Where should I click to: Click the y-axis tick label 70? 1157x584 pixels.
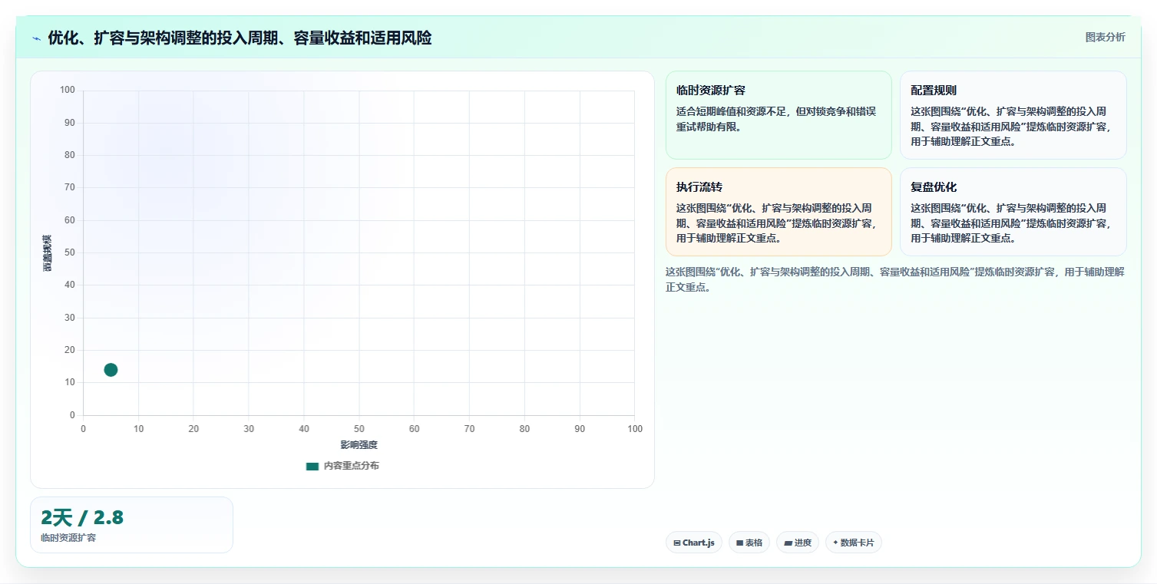pyautogui.click(x=70, y=188)
